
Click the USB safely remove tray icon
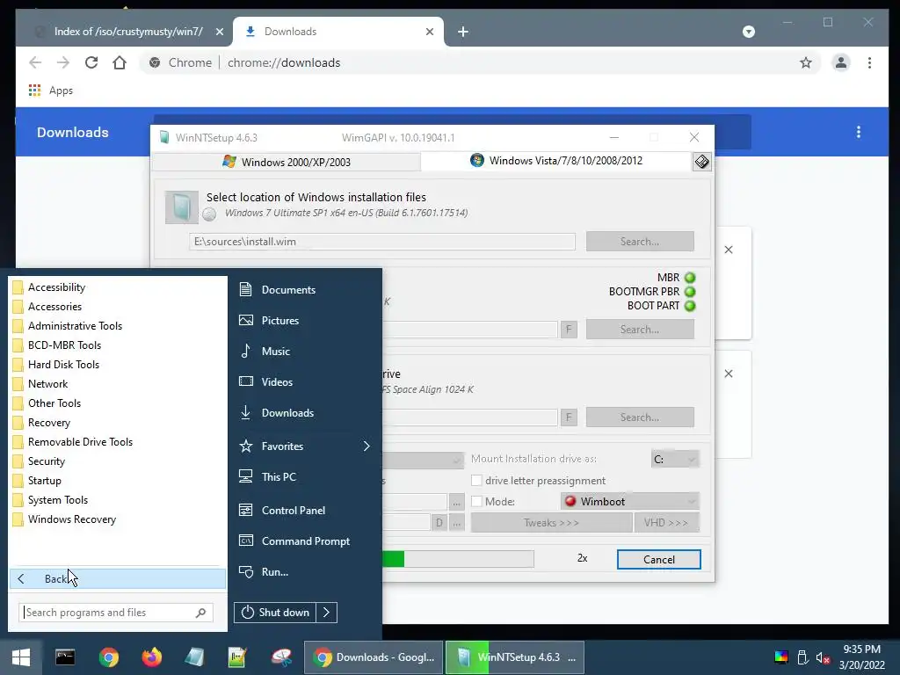(802, 657)
